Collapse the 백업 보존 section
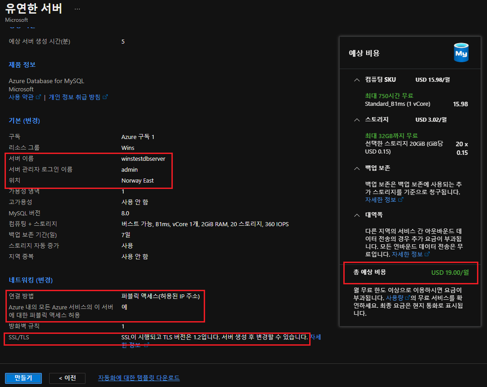 tap(357, 168)
